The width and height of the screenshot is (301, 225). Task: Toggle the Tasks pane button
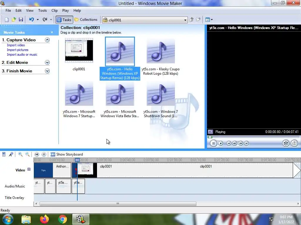click(64, 20)
